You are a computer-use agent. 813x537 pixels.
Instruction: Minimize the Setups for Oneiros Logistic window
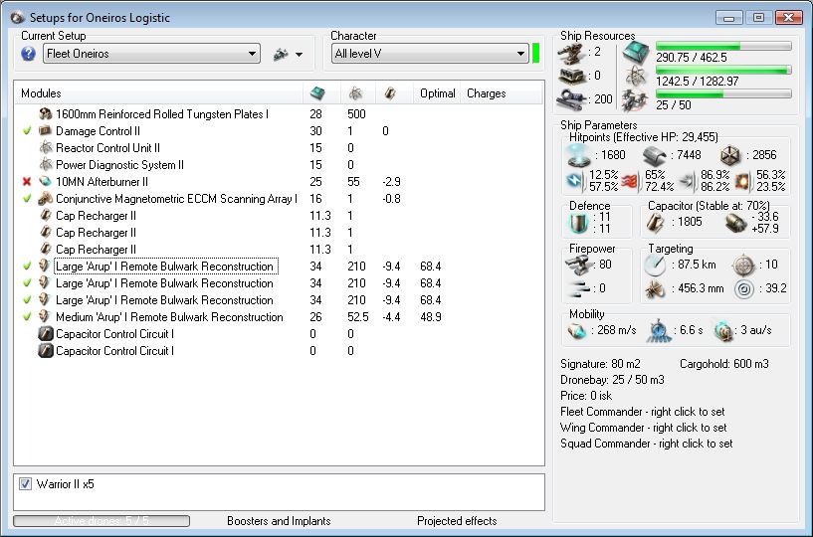(728, 18)
